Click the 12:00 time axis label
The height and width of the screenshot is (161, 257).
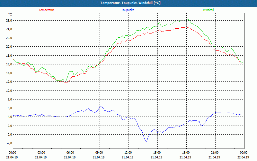(x=128, y=153)
